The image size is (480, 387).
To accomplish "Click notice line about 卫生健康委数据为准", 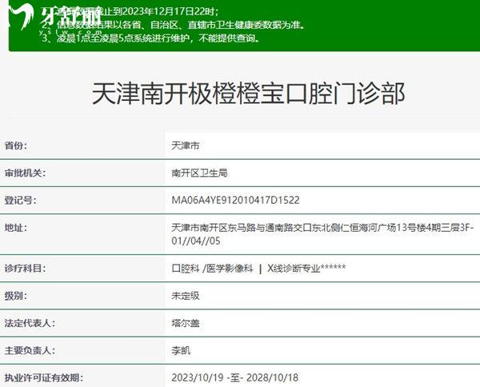I will tap(174, 25).
